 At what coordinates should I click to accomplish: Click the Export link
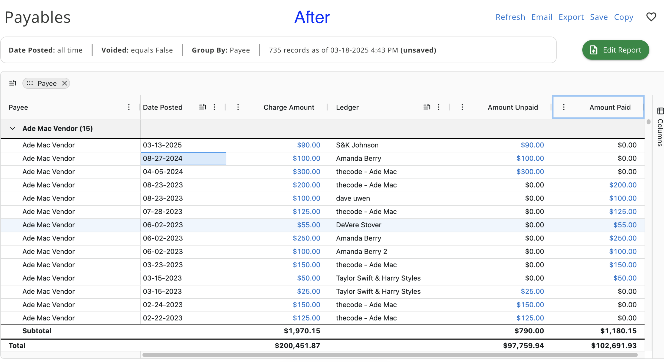[571, 17]
